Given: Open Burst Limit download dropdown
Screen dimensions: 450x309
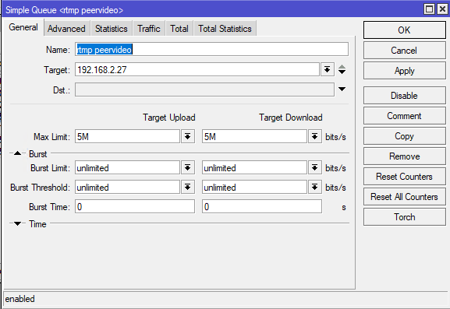Looking at the screenshot, I should click(x=315, y=167).
